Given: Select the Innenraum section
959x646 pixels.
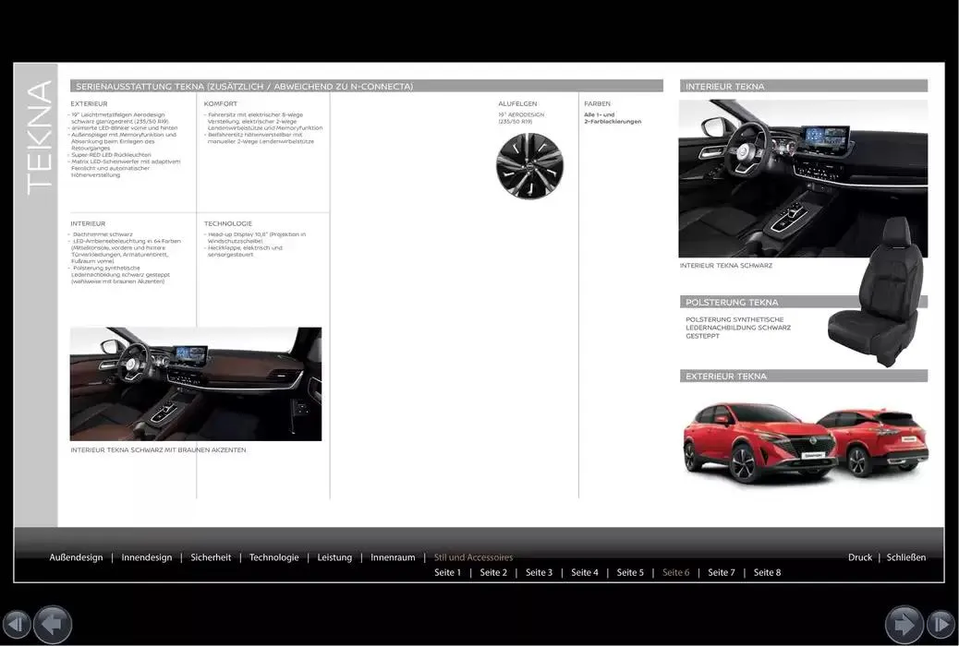Looking at the screenshot, I should (393, 557).
